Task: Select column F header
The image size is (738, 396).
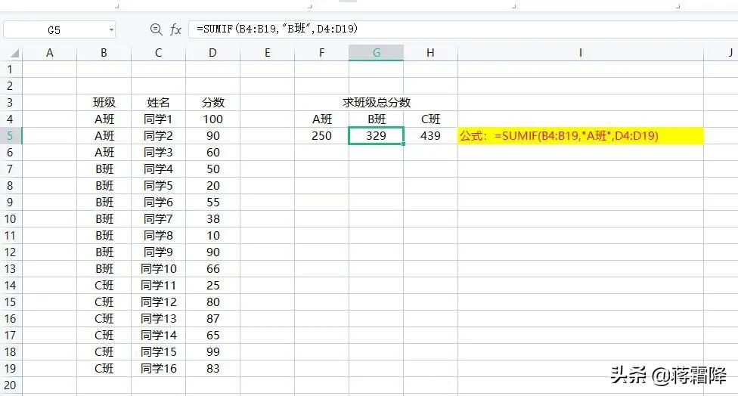Action: (x=321, y=53)
